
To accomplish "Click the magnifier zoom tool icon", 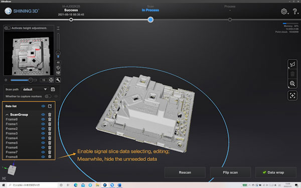I will click(292, 83).
